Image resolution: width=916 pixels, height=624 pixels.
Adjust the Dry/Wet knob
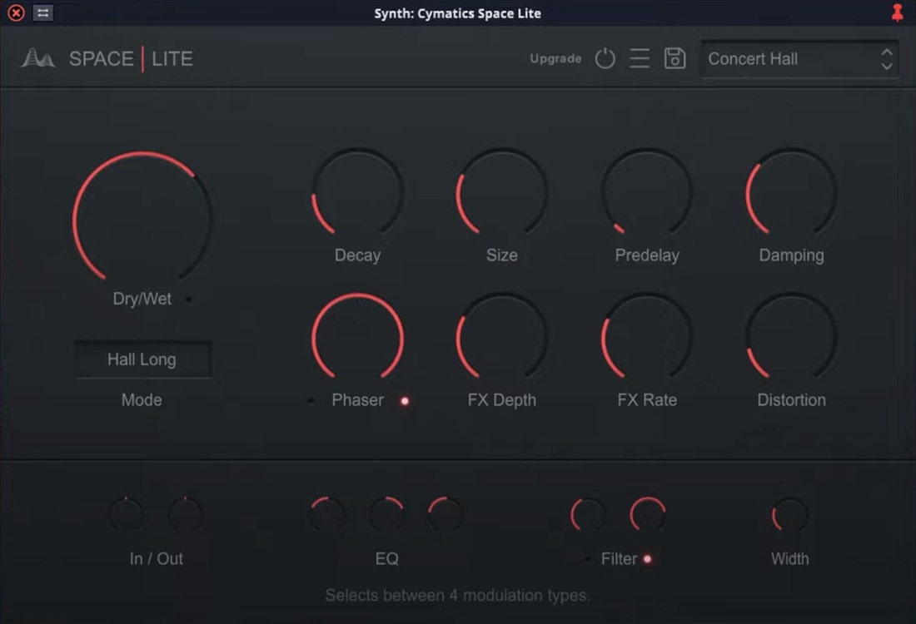click(x=142, y=218)
